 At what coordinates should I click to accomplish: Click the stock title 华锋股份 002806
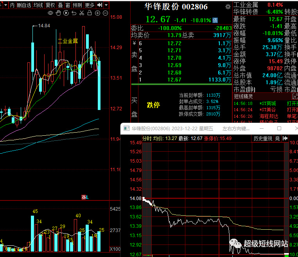pos(176,7)
